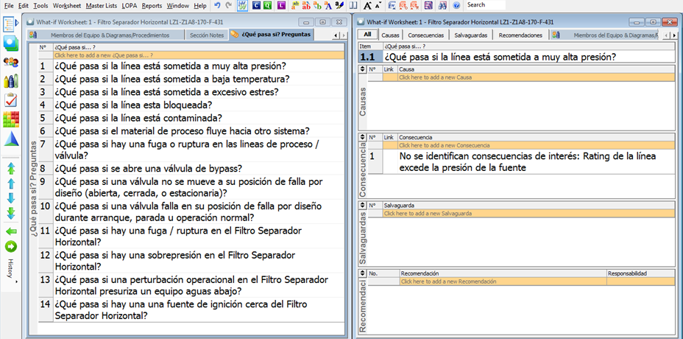Screen dimensions: 683x339
Task: Expand the Salvaguardas section sort arrows
Action: (363, 205)
